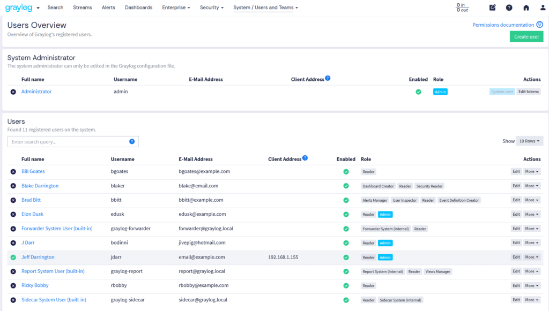This screenshot has height=311, width=549.
Task: Toggle the status icon left of Ricky Bobby
Action: tap(13, 286)
